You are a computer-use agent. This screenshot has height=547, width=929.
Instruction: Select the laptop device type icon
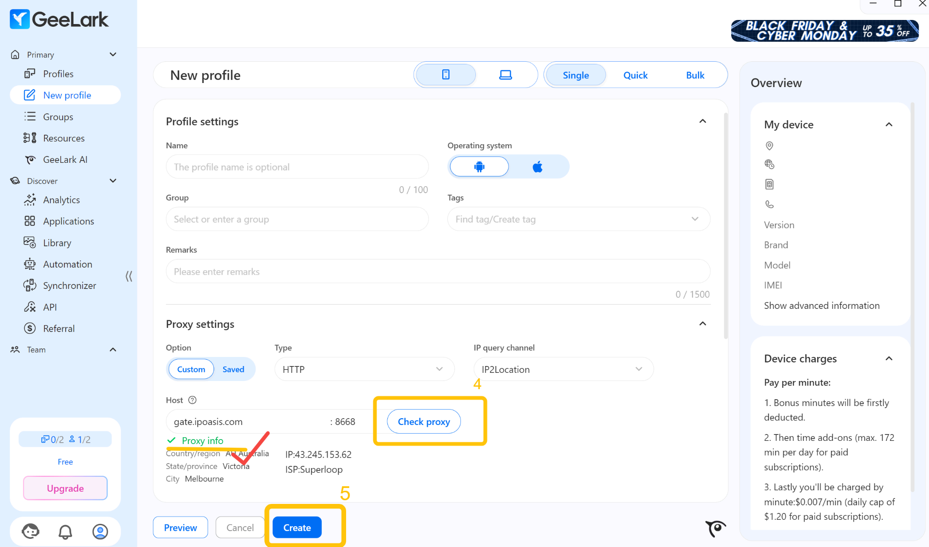click(505, 75)
